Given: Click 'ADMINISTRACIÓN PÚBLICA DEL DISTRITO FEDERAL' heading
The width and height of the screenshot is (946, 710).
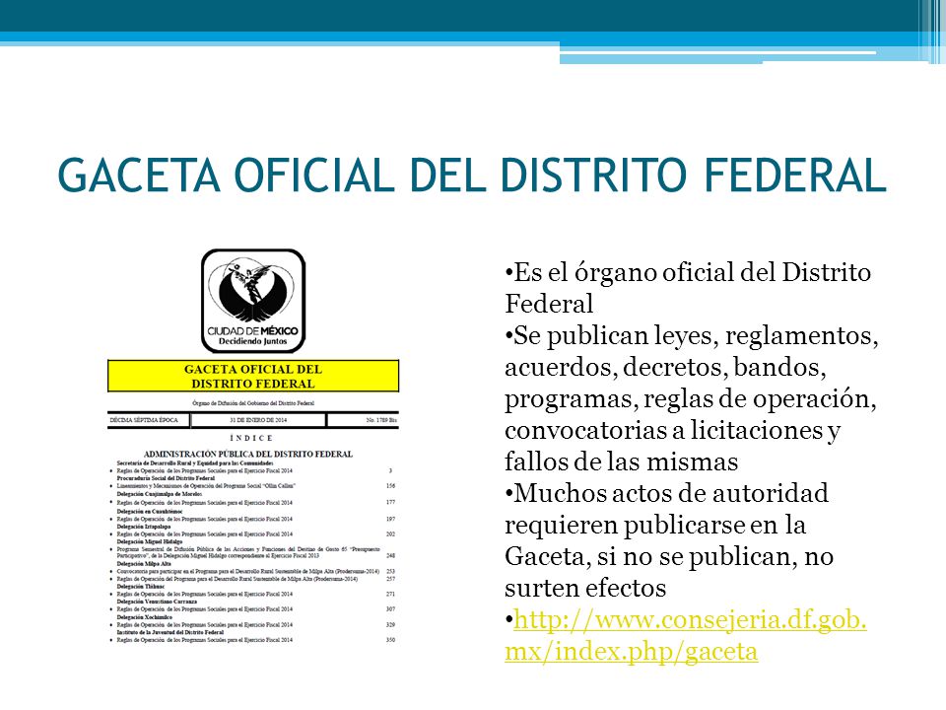Looking at the screenshot, I should pyautogui.click(x=248, y=454).
